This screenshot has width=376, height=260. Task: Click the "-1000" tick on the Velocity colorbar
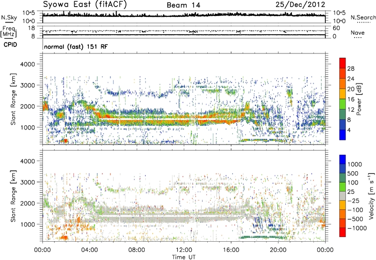[x=357, y=228]
